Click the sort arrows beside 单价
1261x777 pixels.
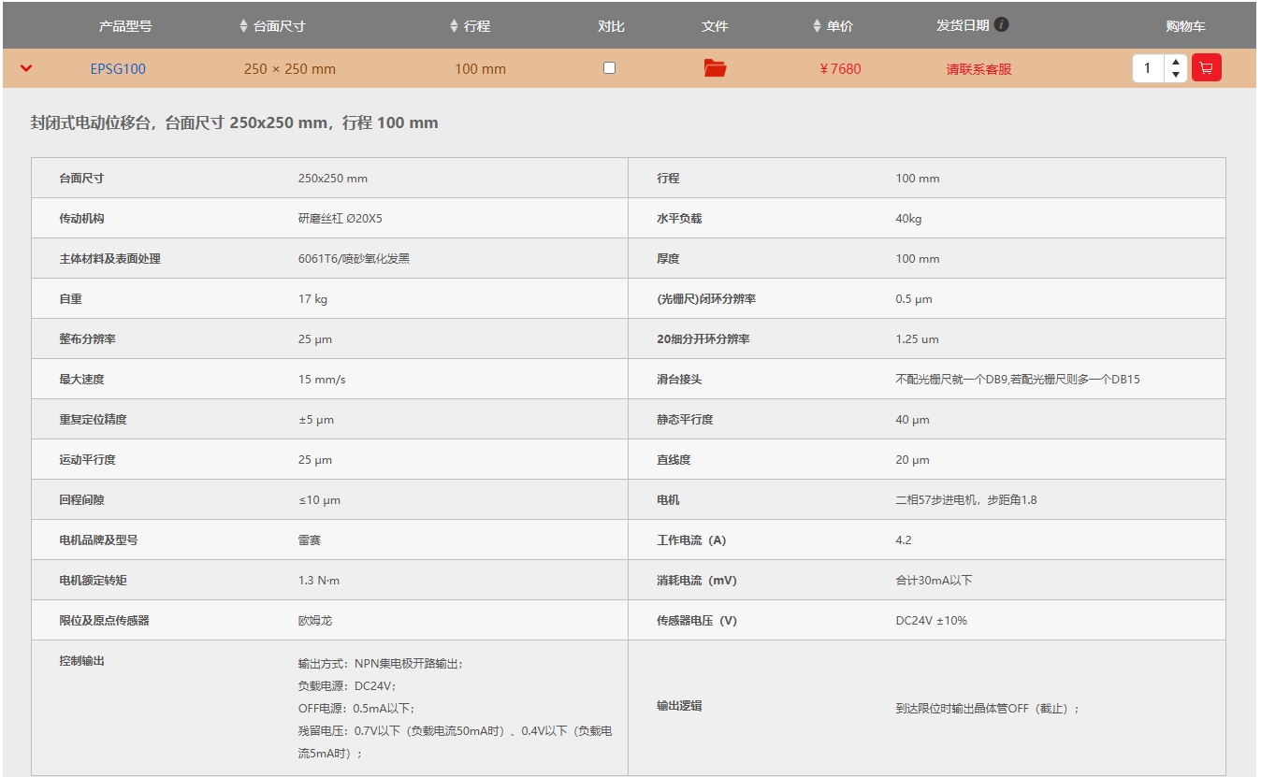817,26
